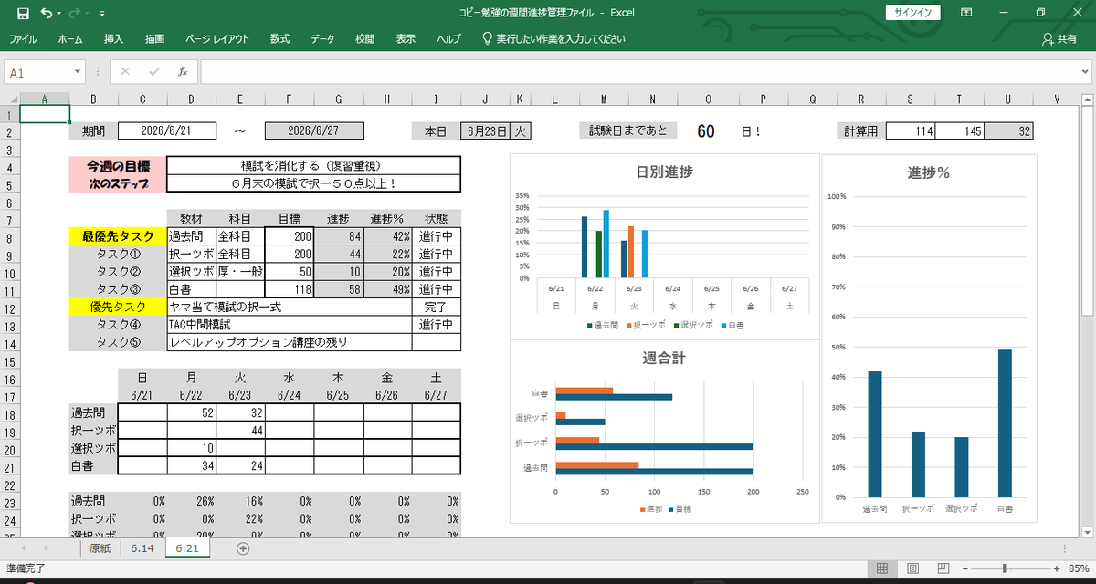The height and width of the screenshot is (584, 1096).
Task: Open the ファイル tab
Action: 23,39
